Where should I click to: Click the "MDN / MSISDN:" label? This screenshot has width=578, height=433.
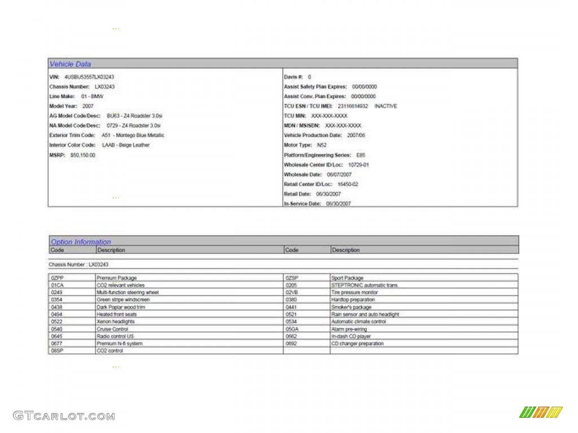(x=302, y=126)
